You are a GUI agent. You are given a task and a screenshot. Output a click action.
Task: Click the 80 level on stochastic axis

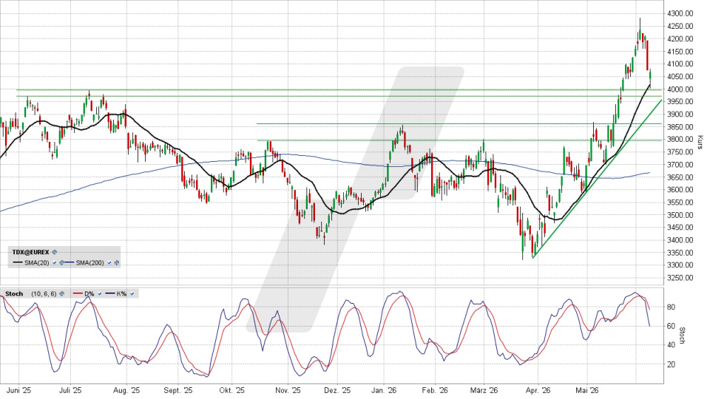(x=671, y=307)
